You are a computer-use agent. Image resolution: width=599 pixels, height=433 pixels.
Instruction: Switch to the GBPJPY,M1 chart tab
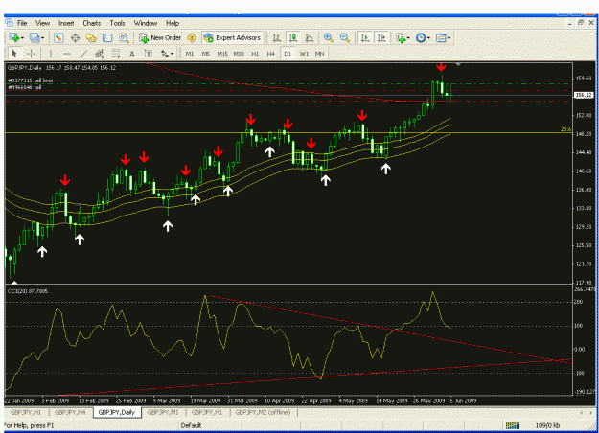[x=163, y=412]
